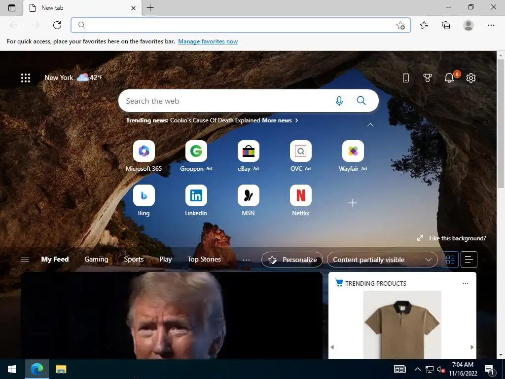The height and width of the screenshot is (379, 505).
Task: Select the Sports feed tab
Action: (134, 259)
